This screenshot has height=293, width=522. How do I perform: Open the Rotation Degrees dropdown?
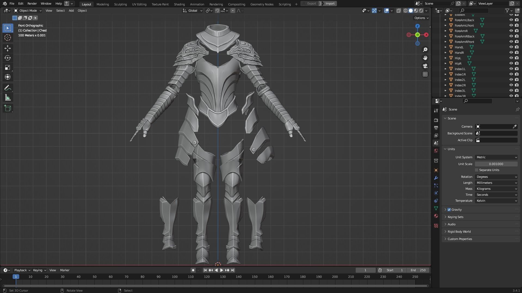pos(496,177)
